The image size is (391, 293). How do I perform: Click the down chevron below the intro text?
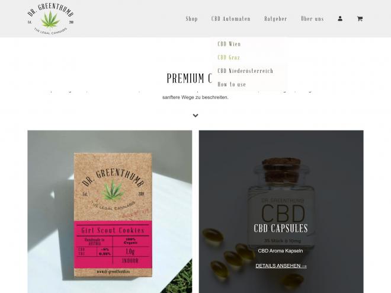point(195,116)
